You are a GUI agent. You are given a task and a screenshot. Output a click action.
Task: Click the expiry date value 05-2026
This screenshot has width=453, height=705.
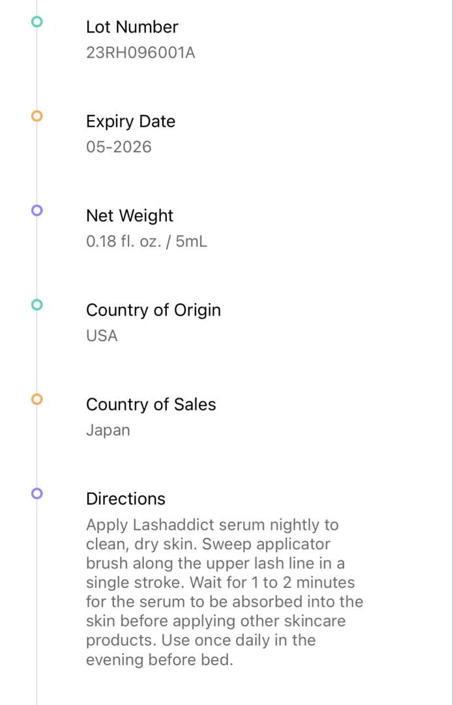[x=119, y=147]
